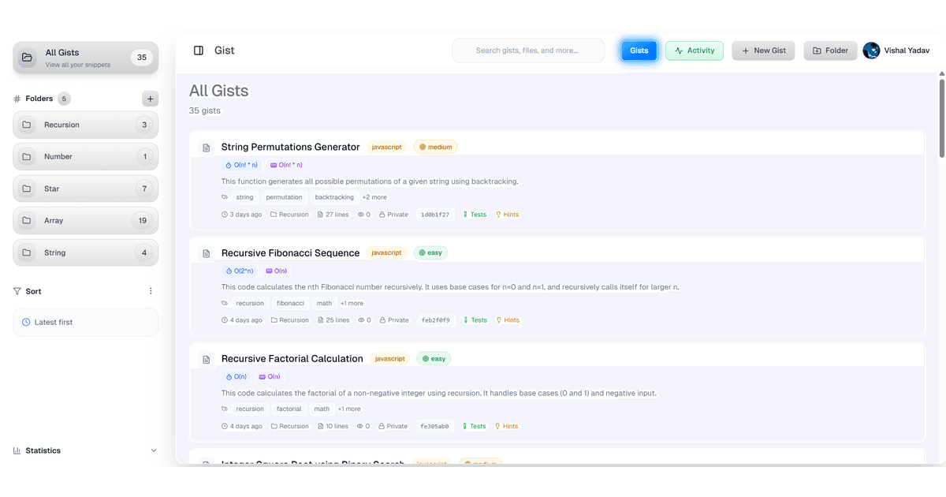Select All Gists in the sidebar

pyautogui.click(x=85, y=58)
